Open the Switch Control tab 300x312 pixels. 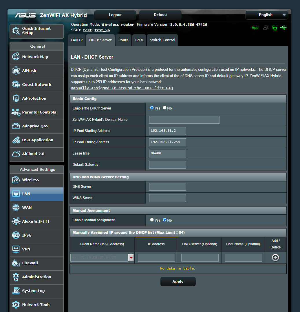coord(162,40)
